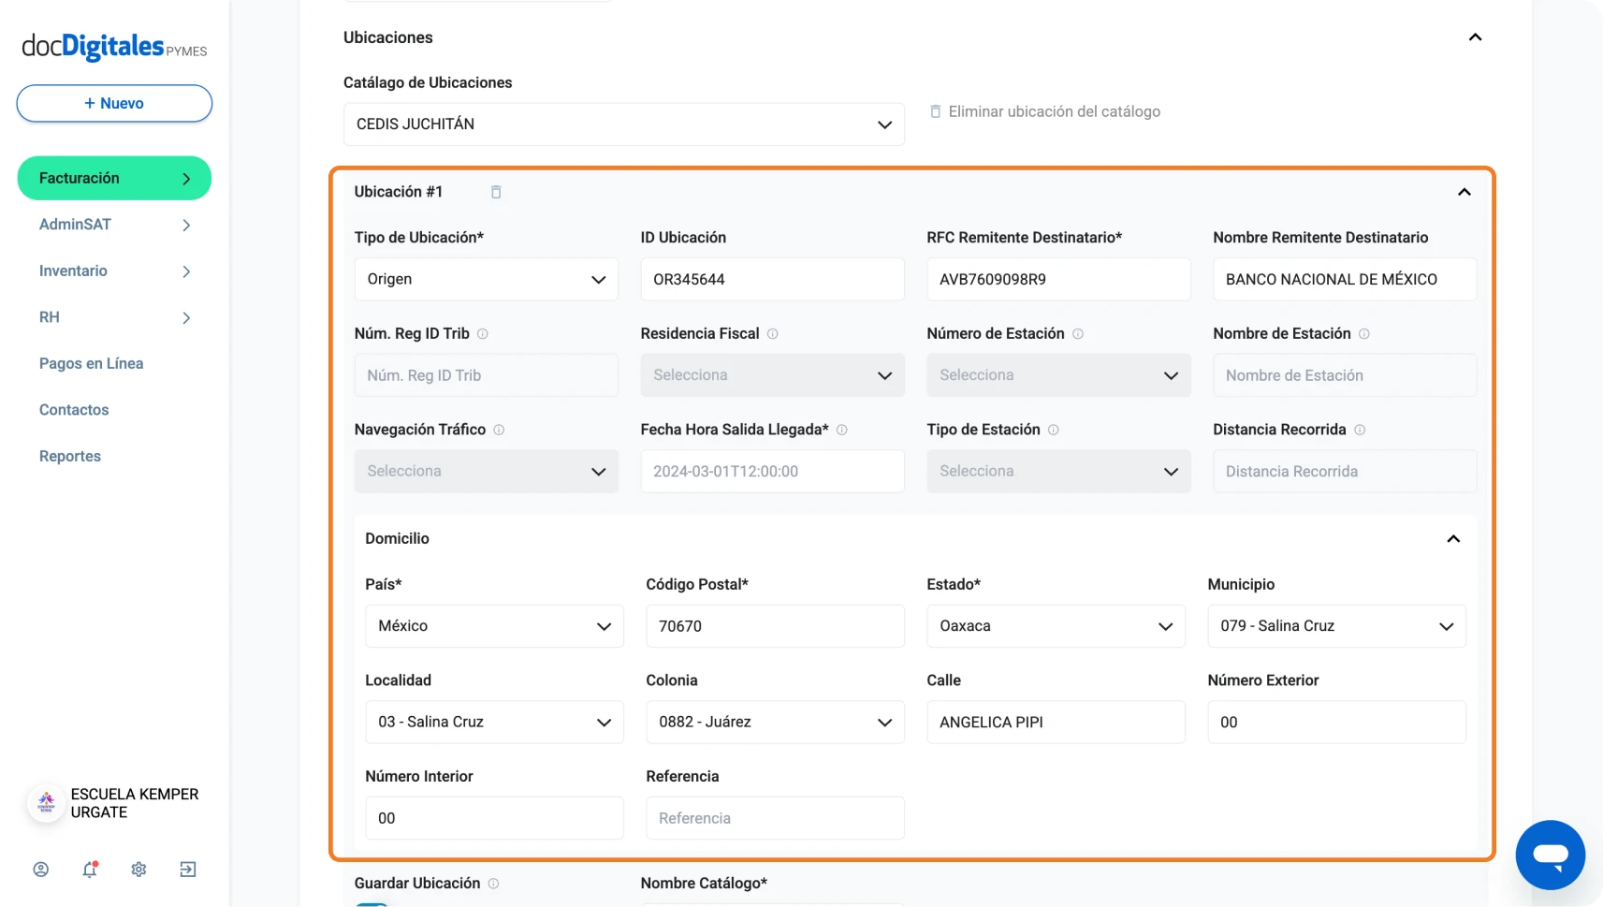The image size is (1603, 907).
Task: Click the ESCUELA KEMPER URGATE account name
Action: tap(135, 803)
